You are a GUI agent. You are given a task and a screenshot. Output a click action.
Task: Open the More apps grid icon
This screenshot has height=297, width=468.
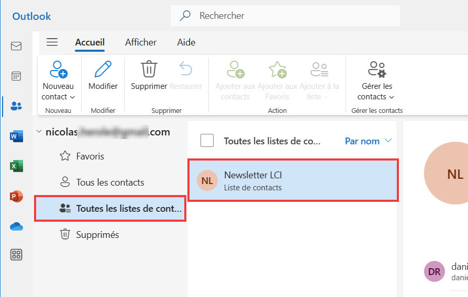point(16,255)
